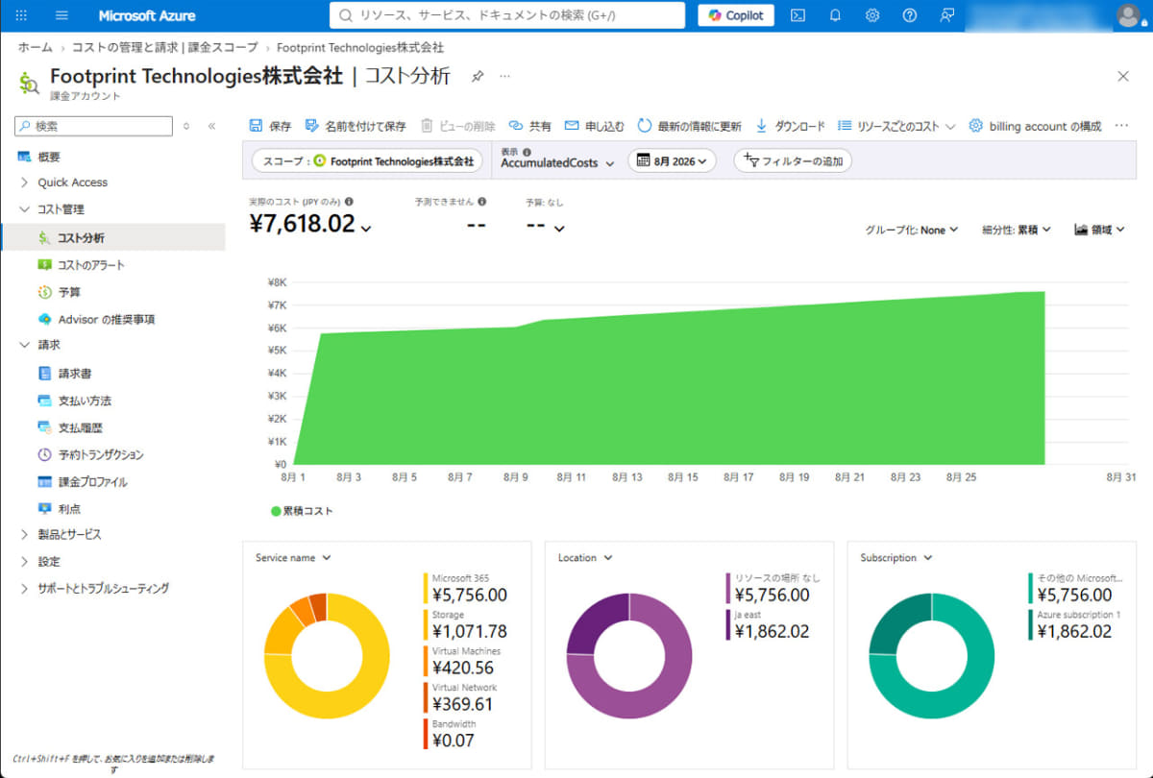
Task: Click the ホーム breadcrumb link
Action: (x=36, y=47)
